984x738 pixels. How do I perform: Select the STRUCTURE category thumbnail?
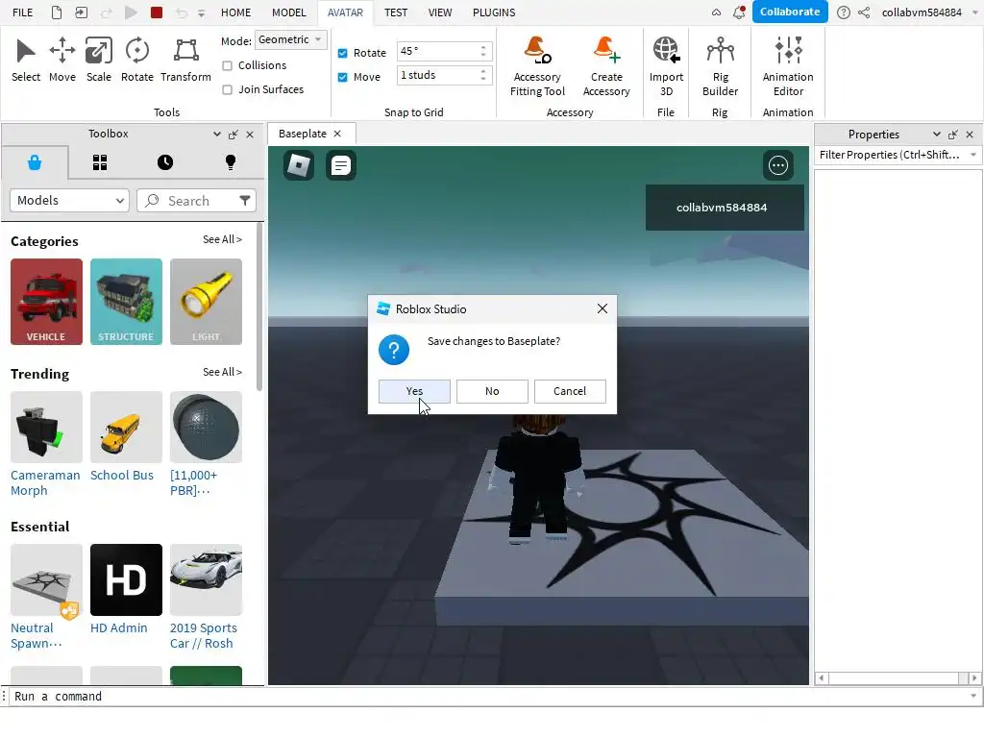[126, 301]
